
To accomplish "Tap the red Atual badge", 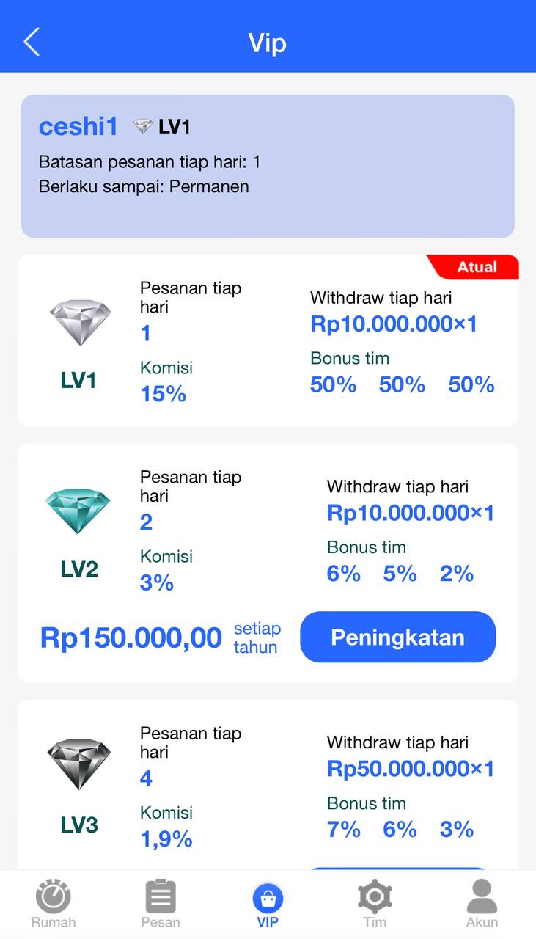I will [477, 267].
